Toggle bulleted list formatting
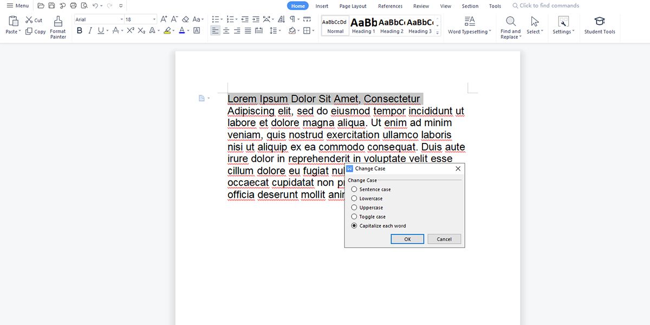Screen dimensions: 650x325 click(215, 18)
